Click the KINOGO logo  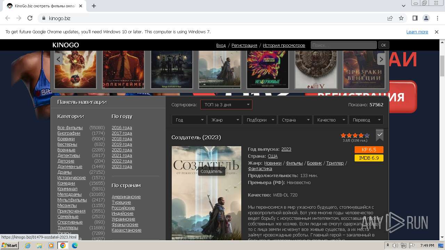(66, 45)
